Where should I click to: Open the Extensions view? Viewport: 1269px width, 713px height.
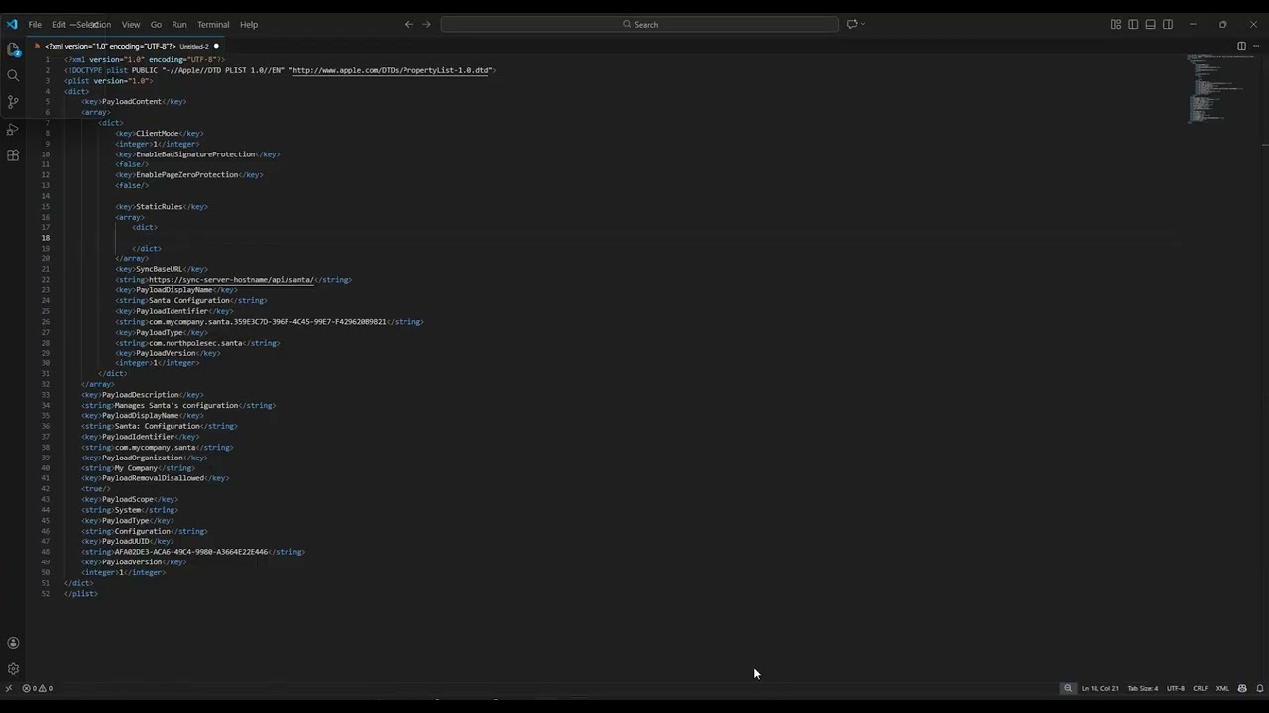point(13,155)
